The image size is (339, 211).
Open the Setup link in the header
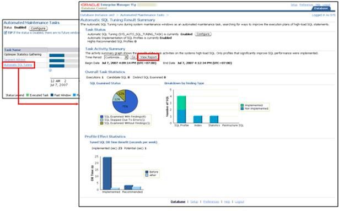294,5
